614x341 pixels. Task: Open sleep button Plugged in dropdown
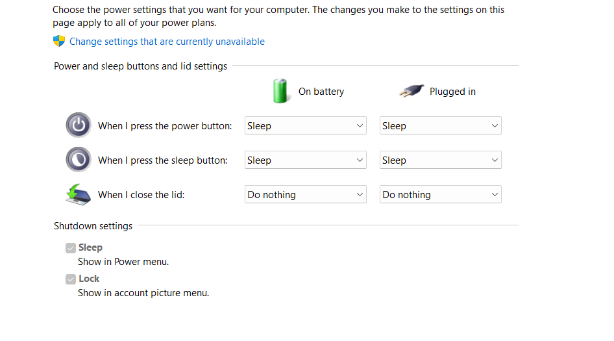(440, 160)
